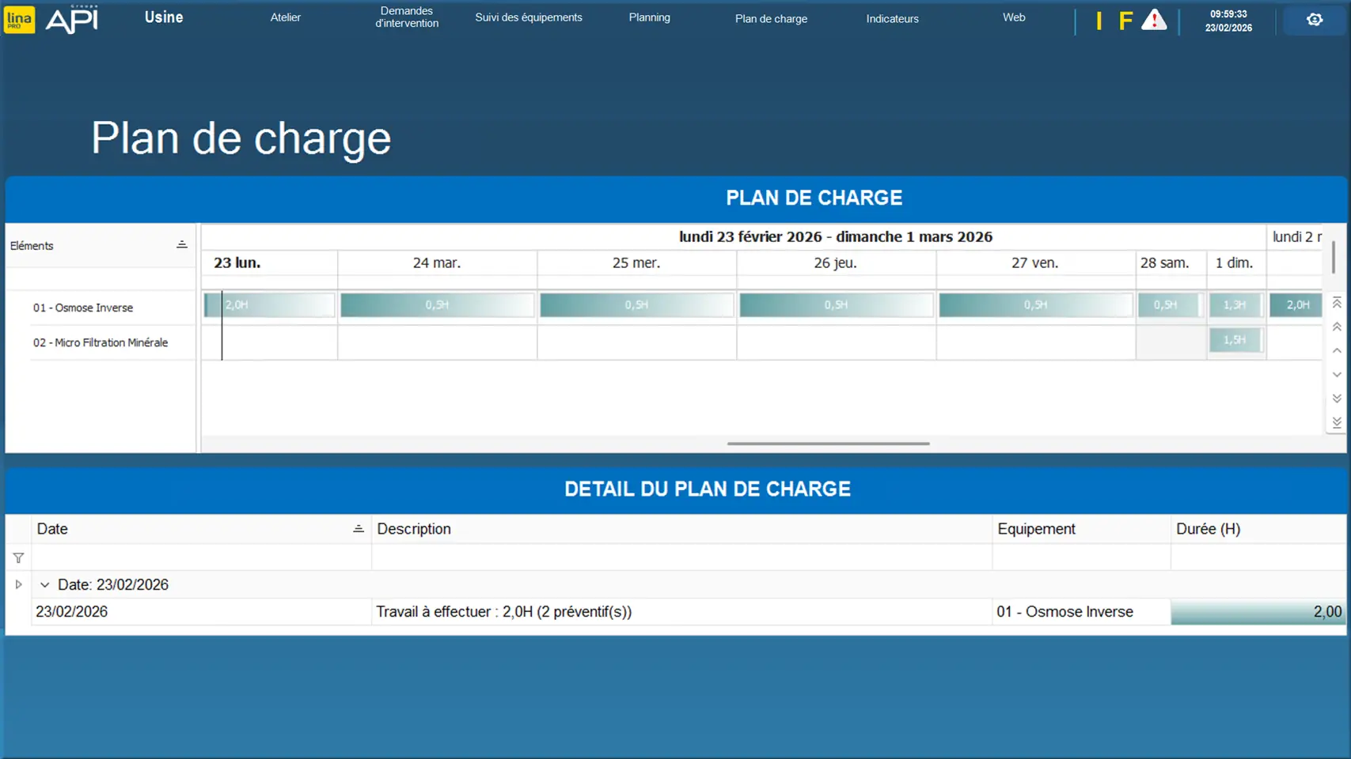This screenshot has width=1351, height=759.
Task: Open Demandes d'intervention section
Action: pos(407,17)
